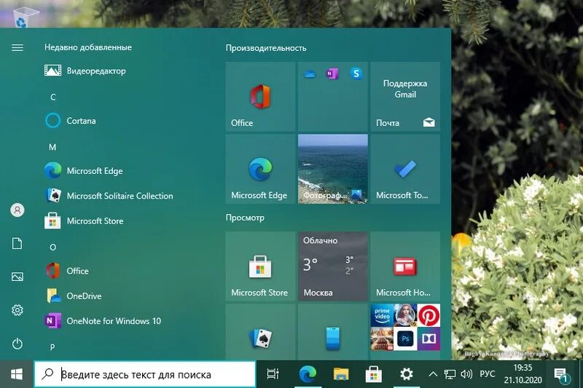The image size is (583, 388).
Task: Open the Your Phone tile
Action: coord(333,332)
